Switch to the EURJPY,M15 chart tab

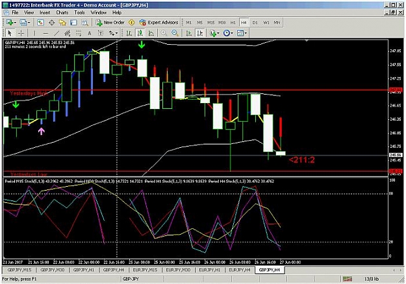[145, 270]
